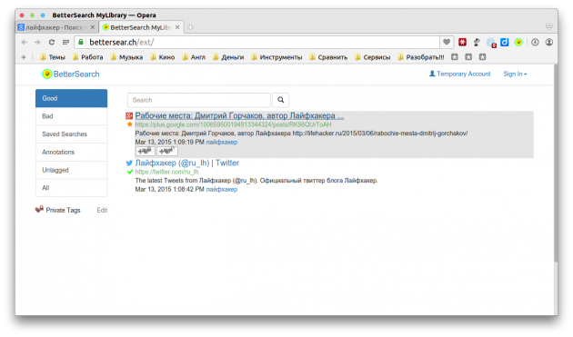Image resolution: width=573 pixels, height=337 pixels.
Task: Open Annotations in sidebar
Action: (x=71, y=152)
